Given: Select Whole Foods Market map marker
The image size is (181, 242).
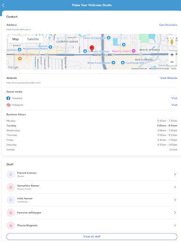Looking at the screenshot, I should pos(113,63).
